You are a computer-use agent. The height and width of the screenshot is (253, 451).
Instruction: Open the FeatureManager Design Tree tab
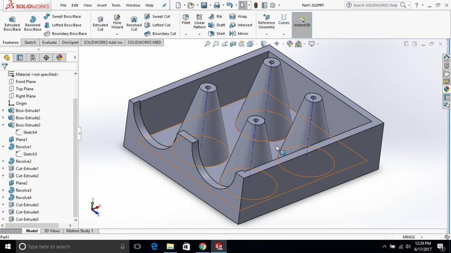pyautogui.click(x=7, y=58)
